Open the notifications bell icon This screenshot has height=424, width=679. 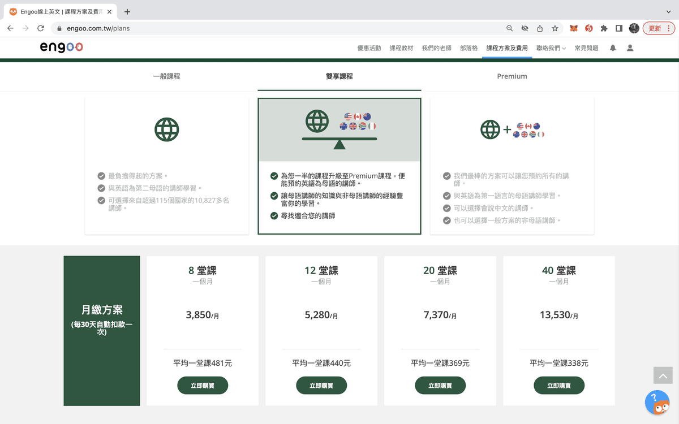pos(613,48)
